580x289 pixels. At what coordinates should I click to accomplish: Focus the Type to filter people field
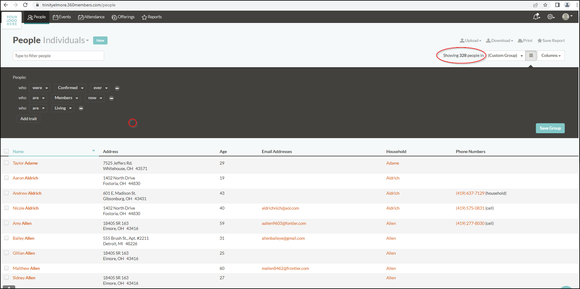(58, 56)
